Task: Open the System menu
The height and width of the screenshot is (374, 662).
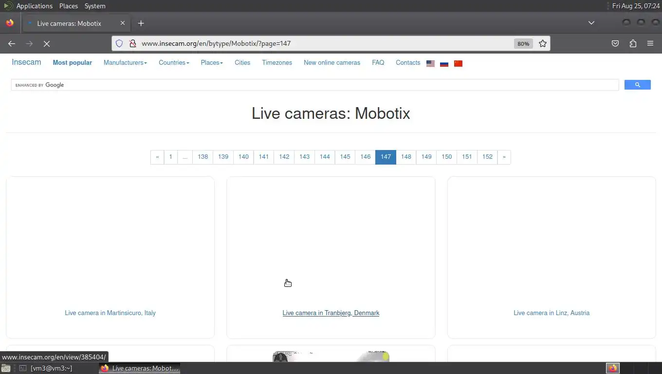Action: (95, 6)
